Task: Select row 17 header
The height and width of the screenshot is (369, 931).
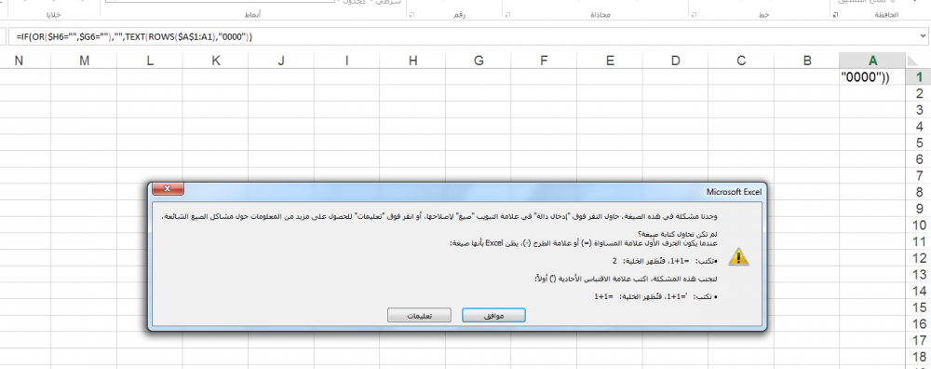Action: coord(919,340)
